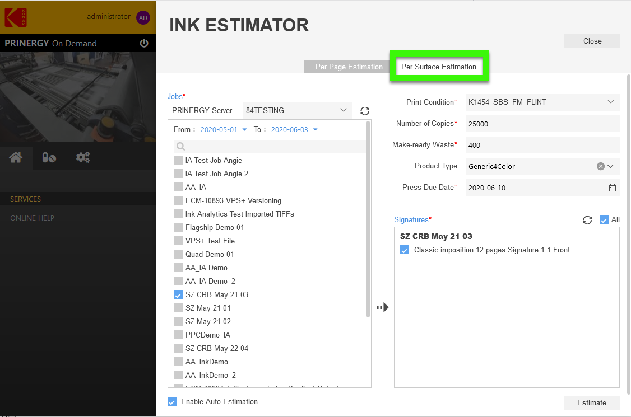The image size is (631, 417).
Task: Open the From date 2020-05-01 picker
Action: [224, 129]
